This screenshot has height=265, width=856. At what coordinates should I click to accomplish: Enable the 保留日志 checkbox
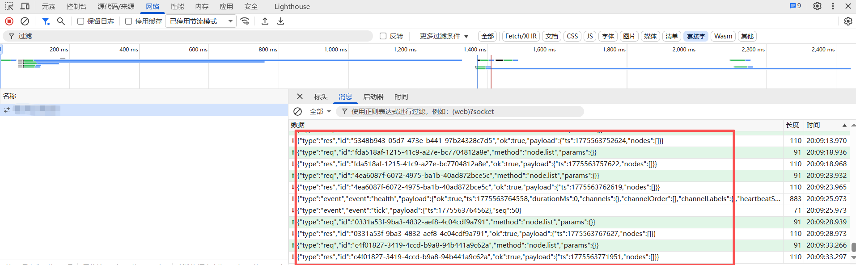(81, 21)
